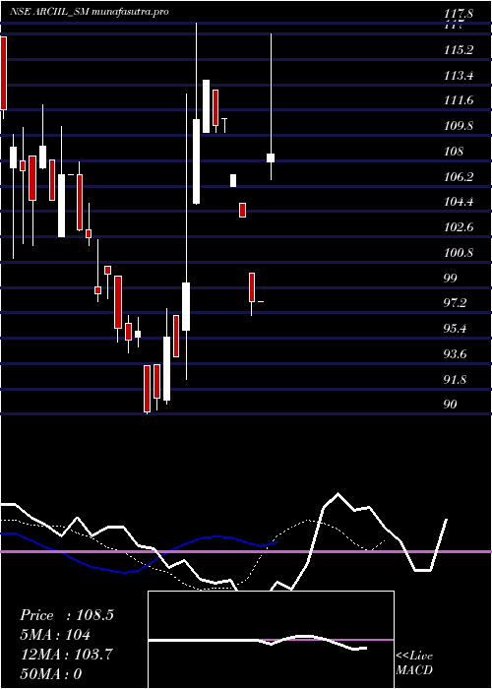Select the 100.8 price axis label

tap(459, 253)
